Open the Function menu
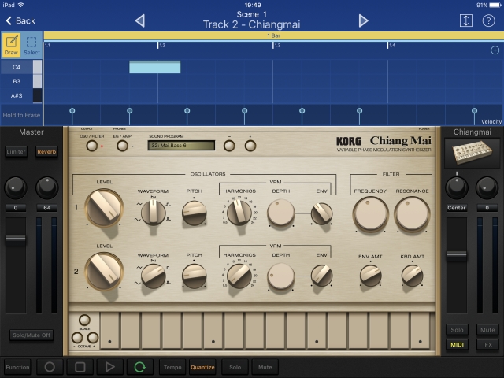The width and height of the screenshot is (504, 378). [x=17, y=367]
